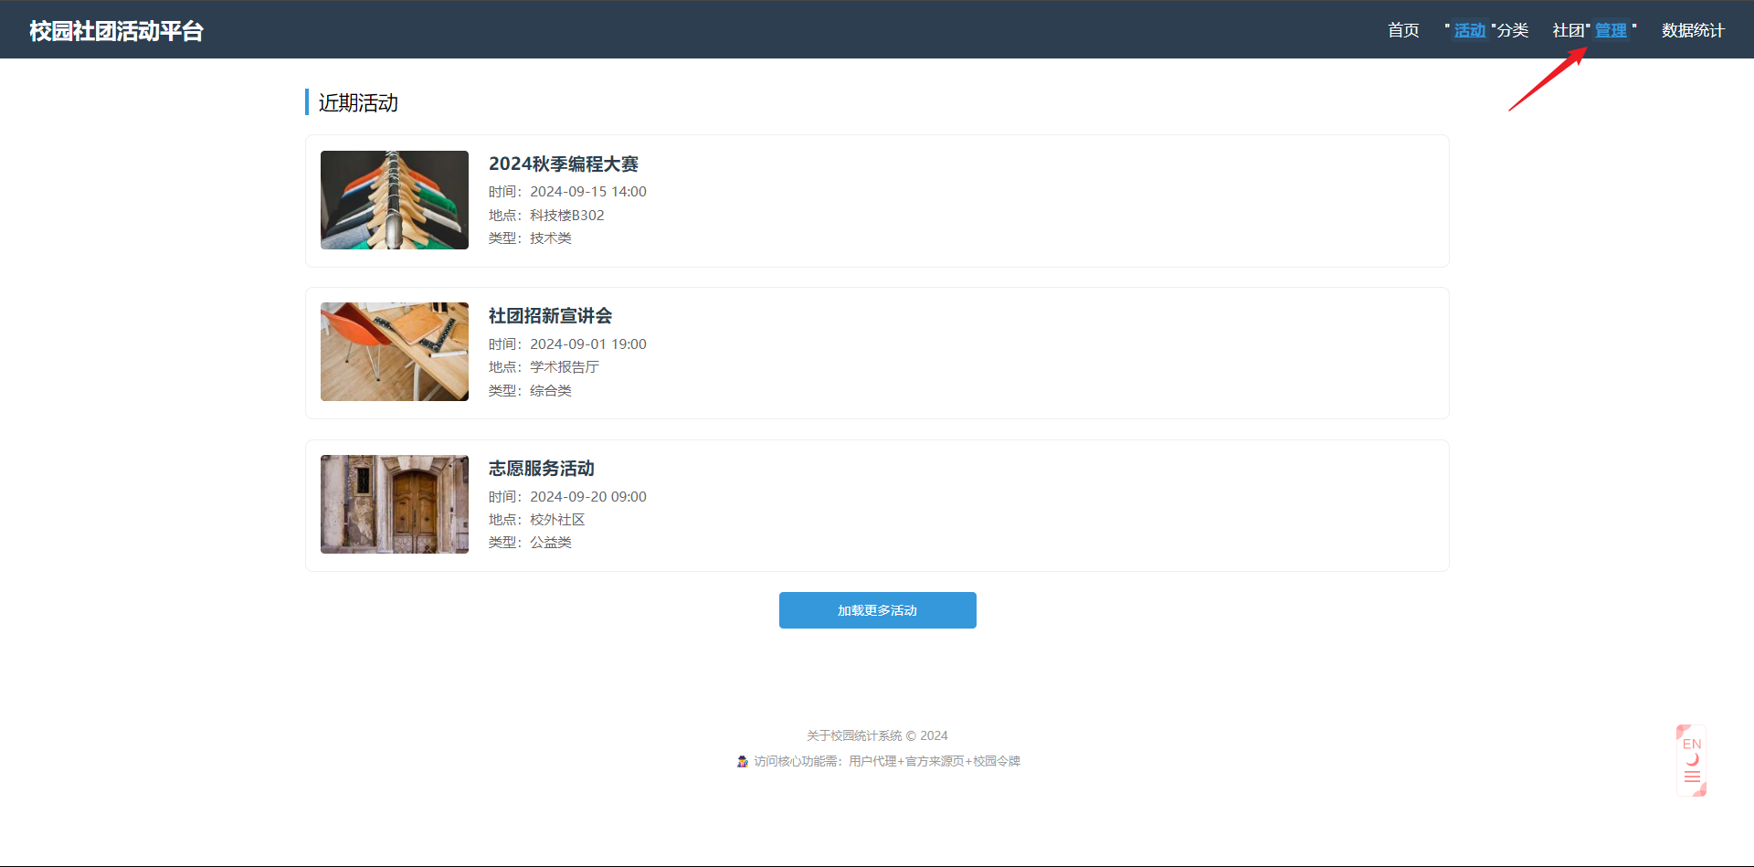
Task: Click the time "2024-09-01 19:00"
Action: [588, 344]
